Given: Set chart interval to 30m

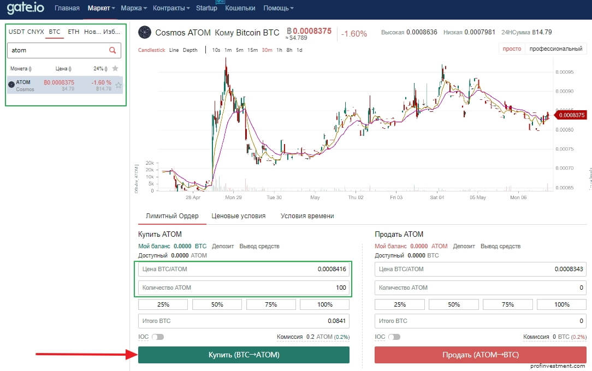Looking at the screenshot, I should (267, 50).
